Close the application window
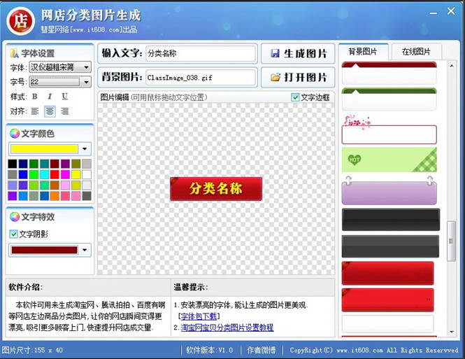The width and height of the screenshot is (465, 359). click(451, 11)
